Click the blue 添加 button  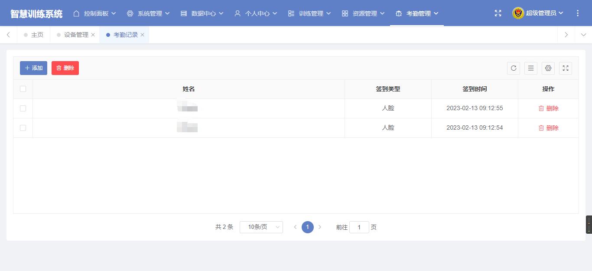tap(33, 68)
